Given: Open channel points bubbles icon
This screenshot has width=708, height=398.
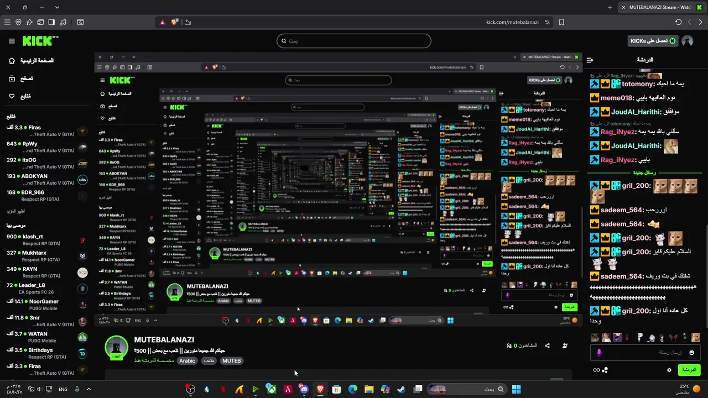Looking at the screenshot, I should 605,370.
